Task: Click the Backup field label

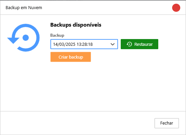Action: (57, 35)
